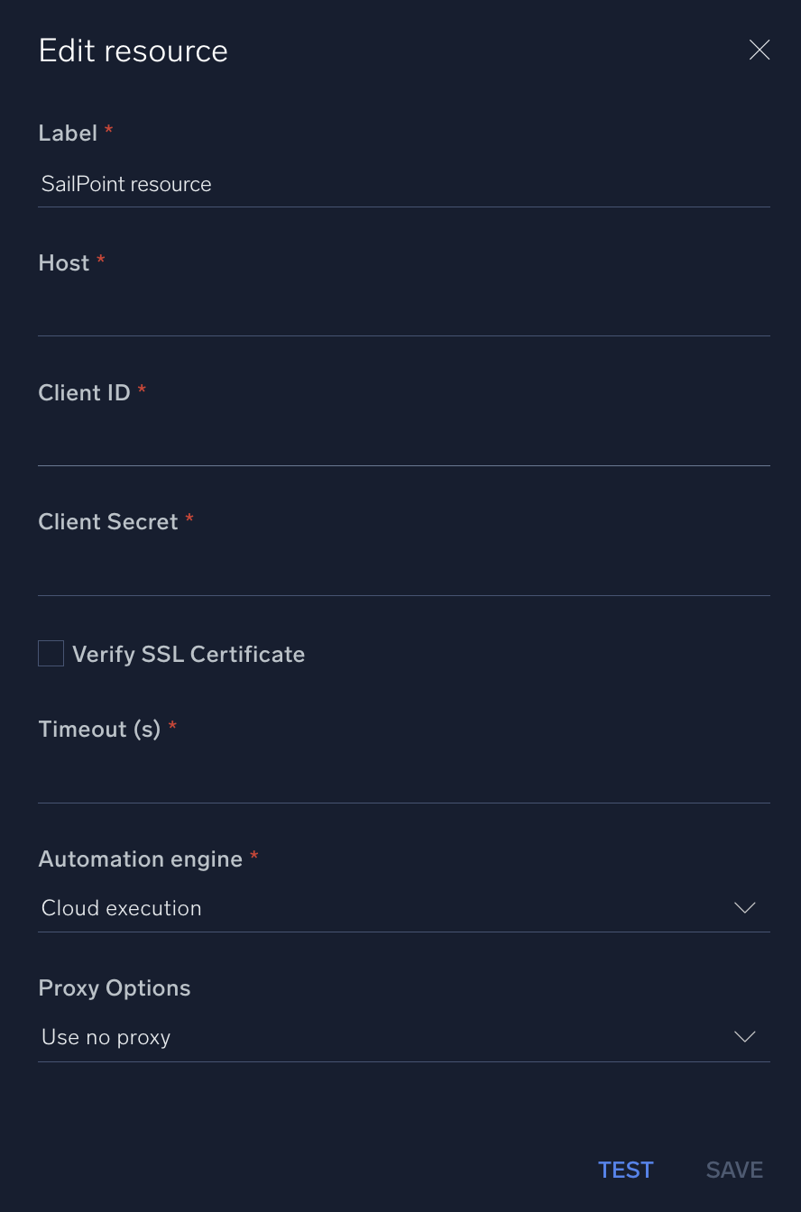The height and width of the screenshot is (1212, 801).
Task: Open the Proxy Options dropdown chevron
Action: 745,1037
